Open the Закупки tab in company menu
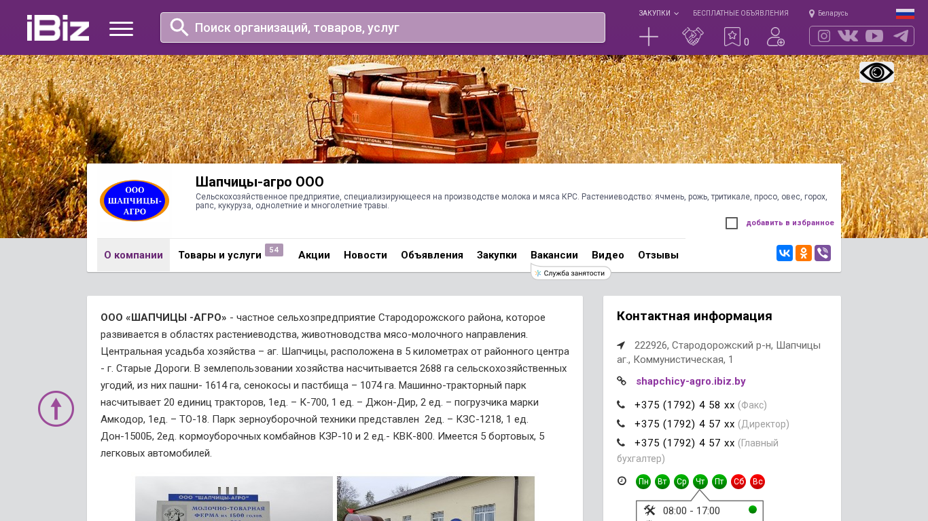This screenshot has height=521, width=928. [x=497, y=255]
